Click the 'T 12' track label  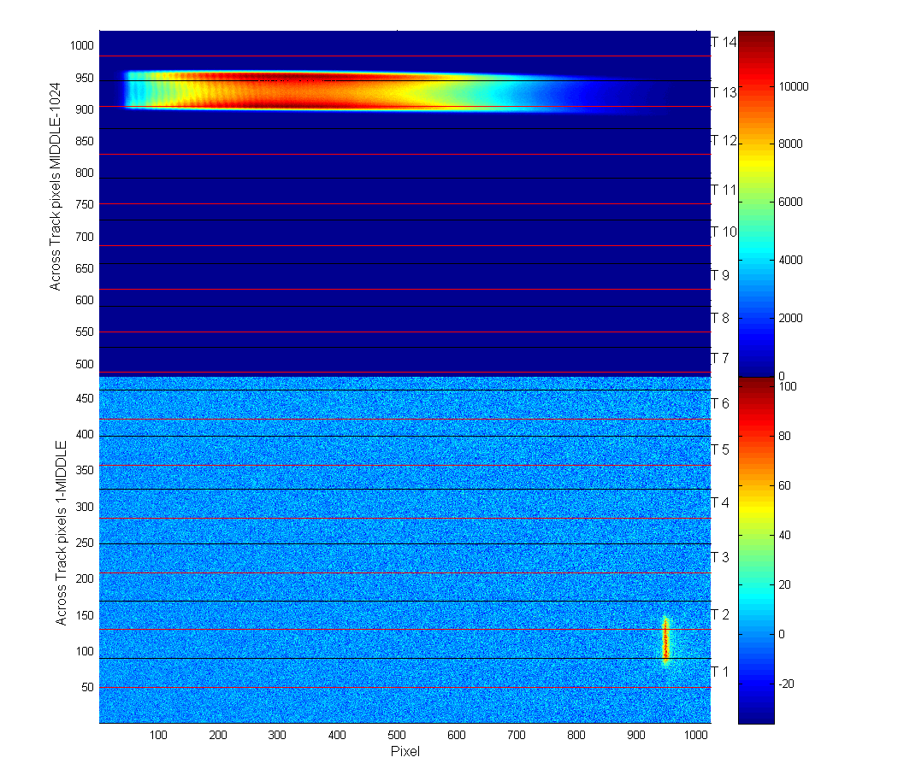coord(724,140)
